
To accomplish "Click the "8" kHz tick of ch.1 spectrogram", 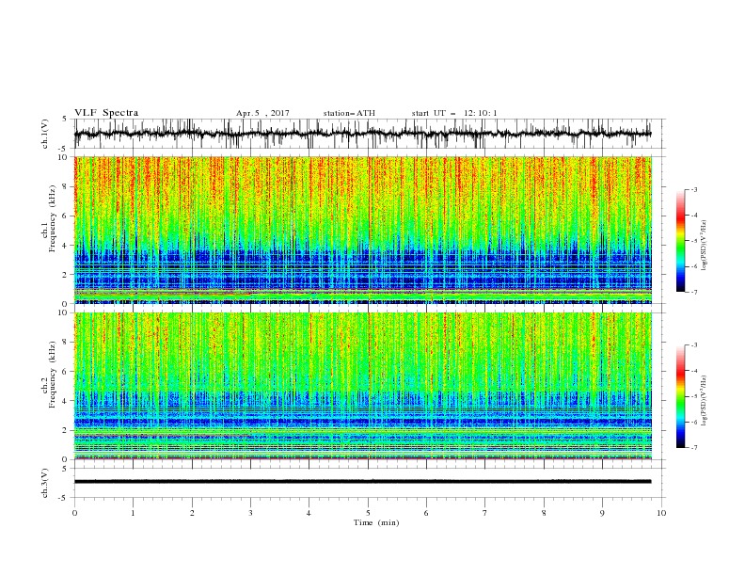I will tap(66, 186).
